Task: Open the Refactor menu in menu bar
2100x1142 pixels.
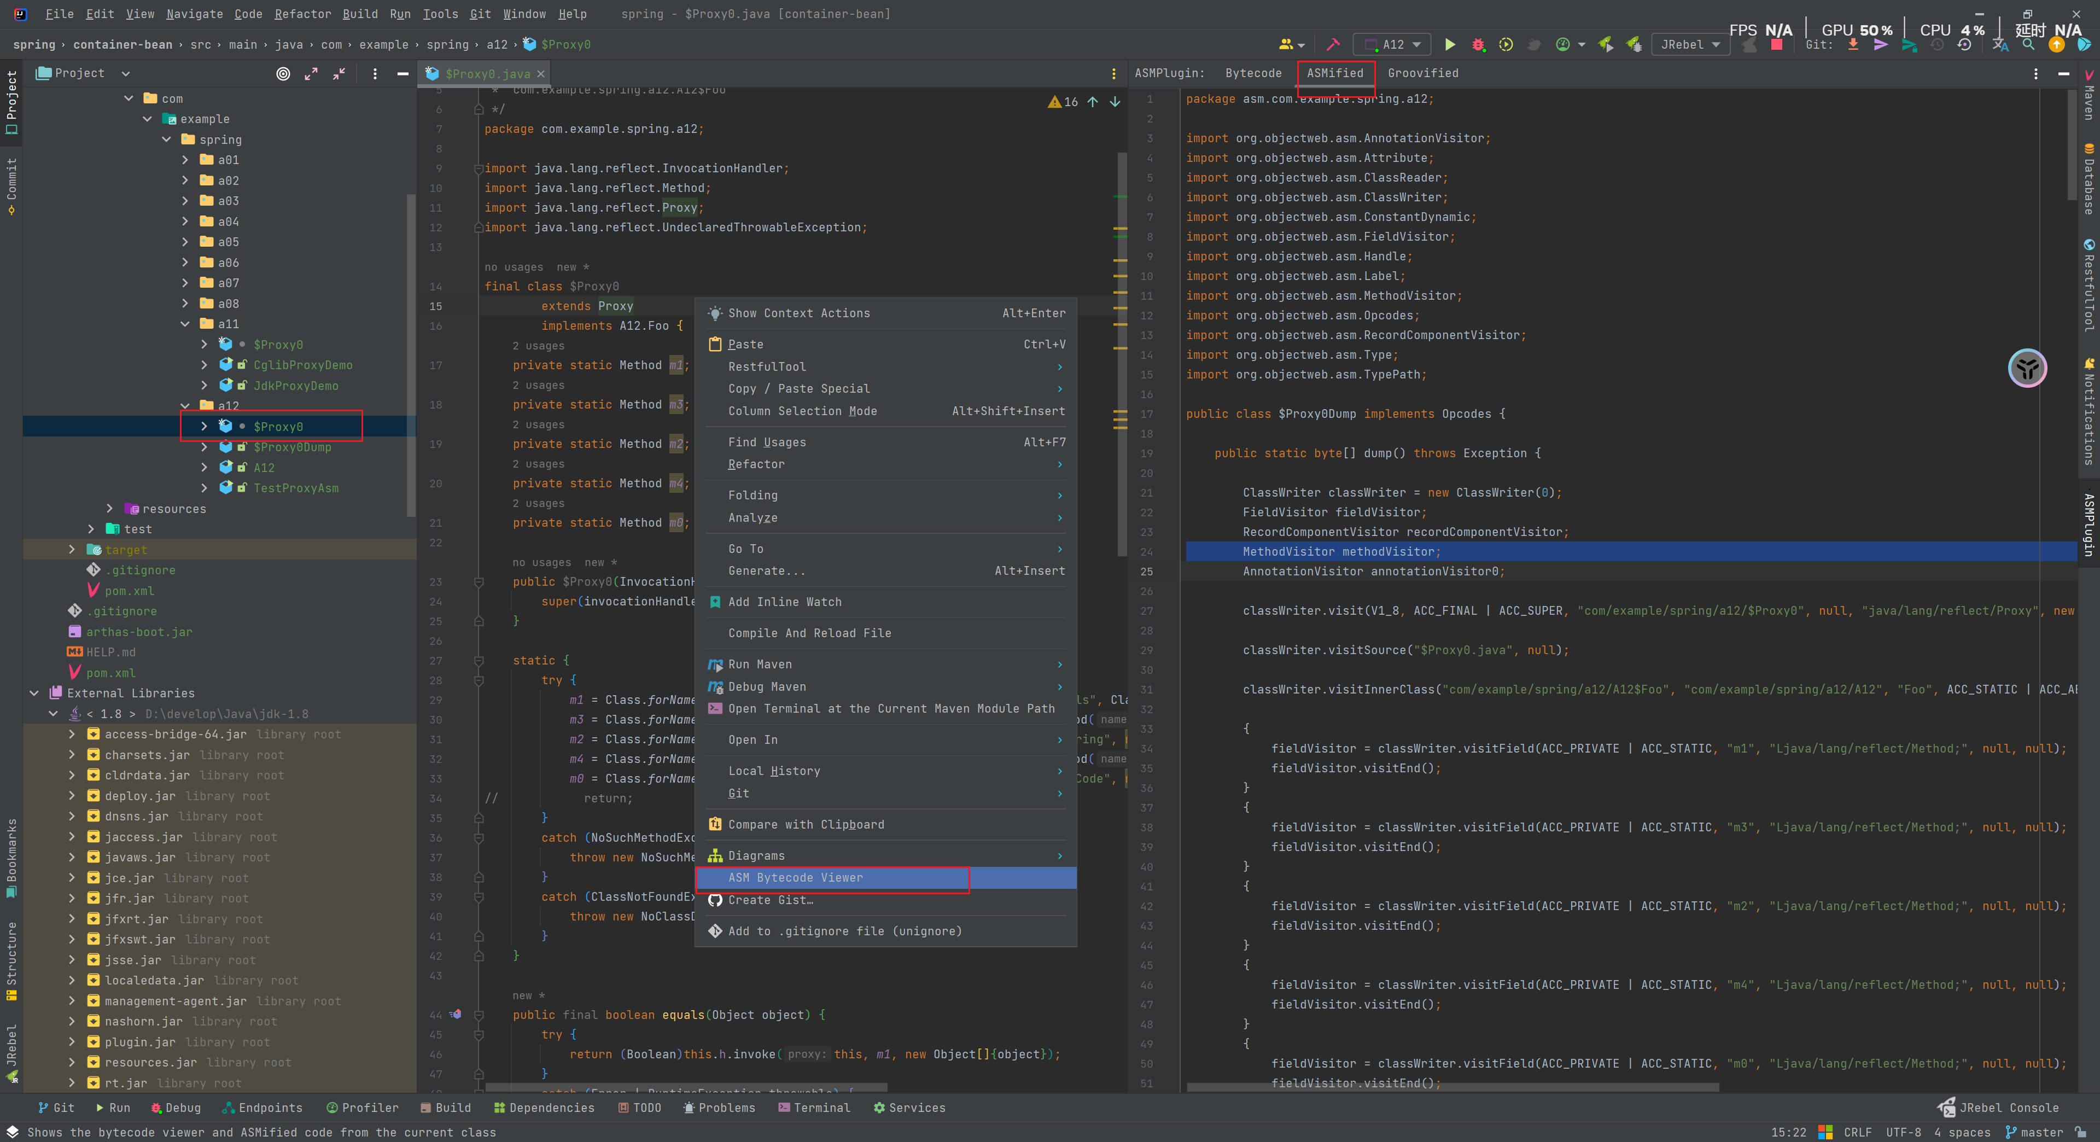Action: tap(302, 14)
